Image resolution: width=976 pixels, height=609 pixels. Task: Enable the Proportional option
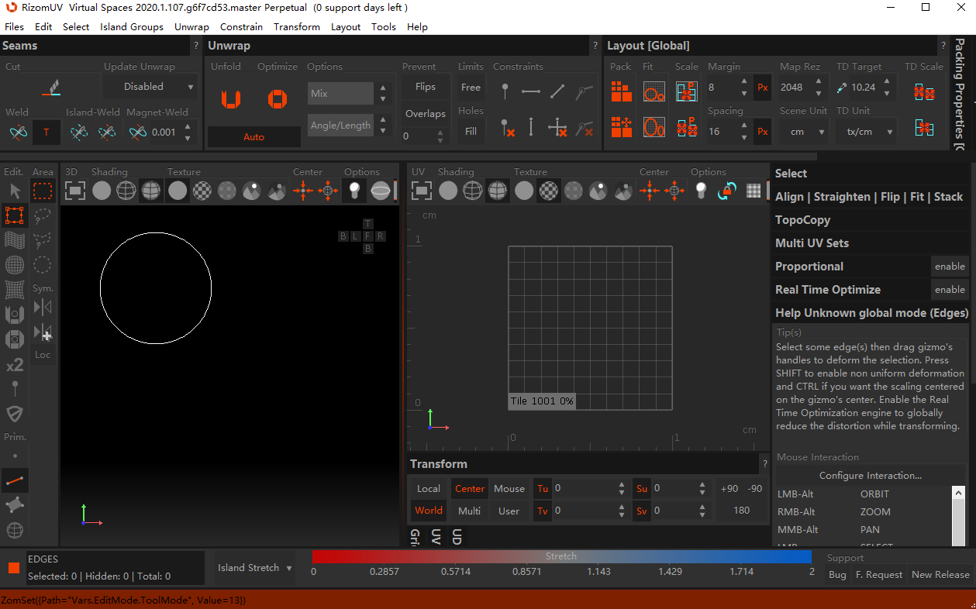pos(950,267)
